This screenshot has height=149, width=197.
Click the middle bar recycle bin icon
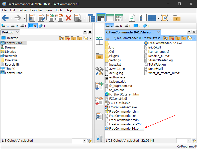tap(100, 139)
